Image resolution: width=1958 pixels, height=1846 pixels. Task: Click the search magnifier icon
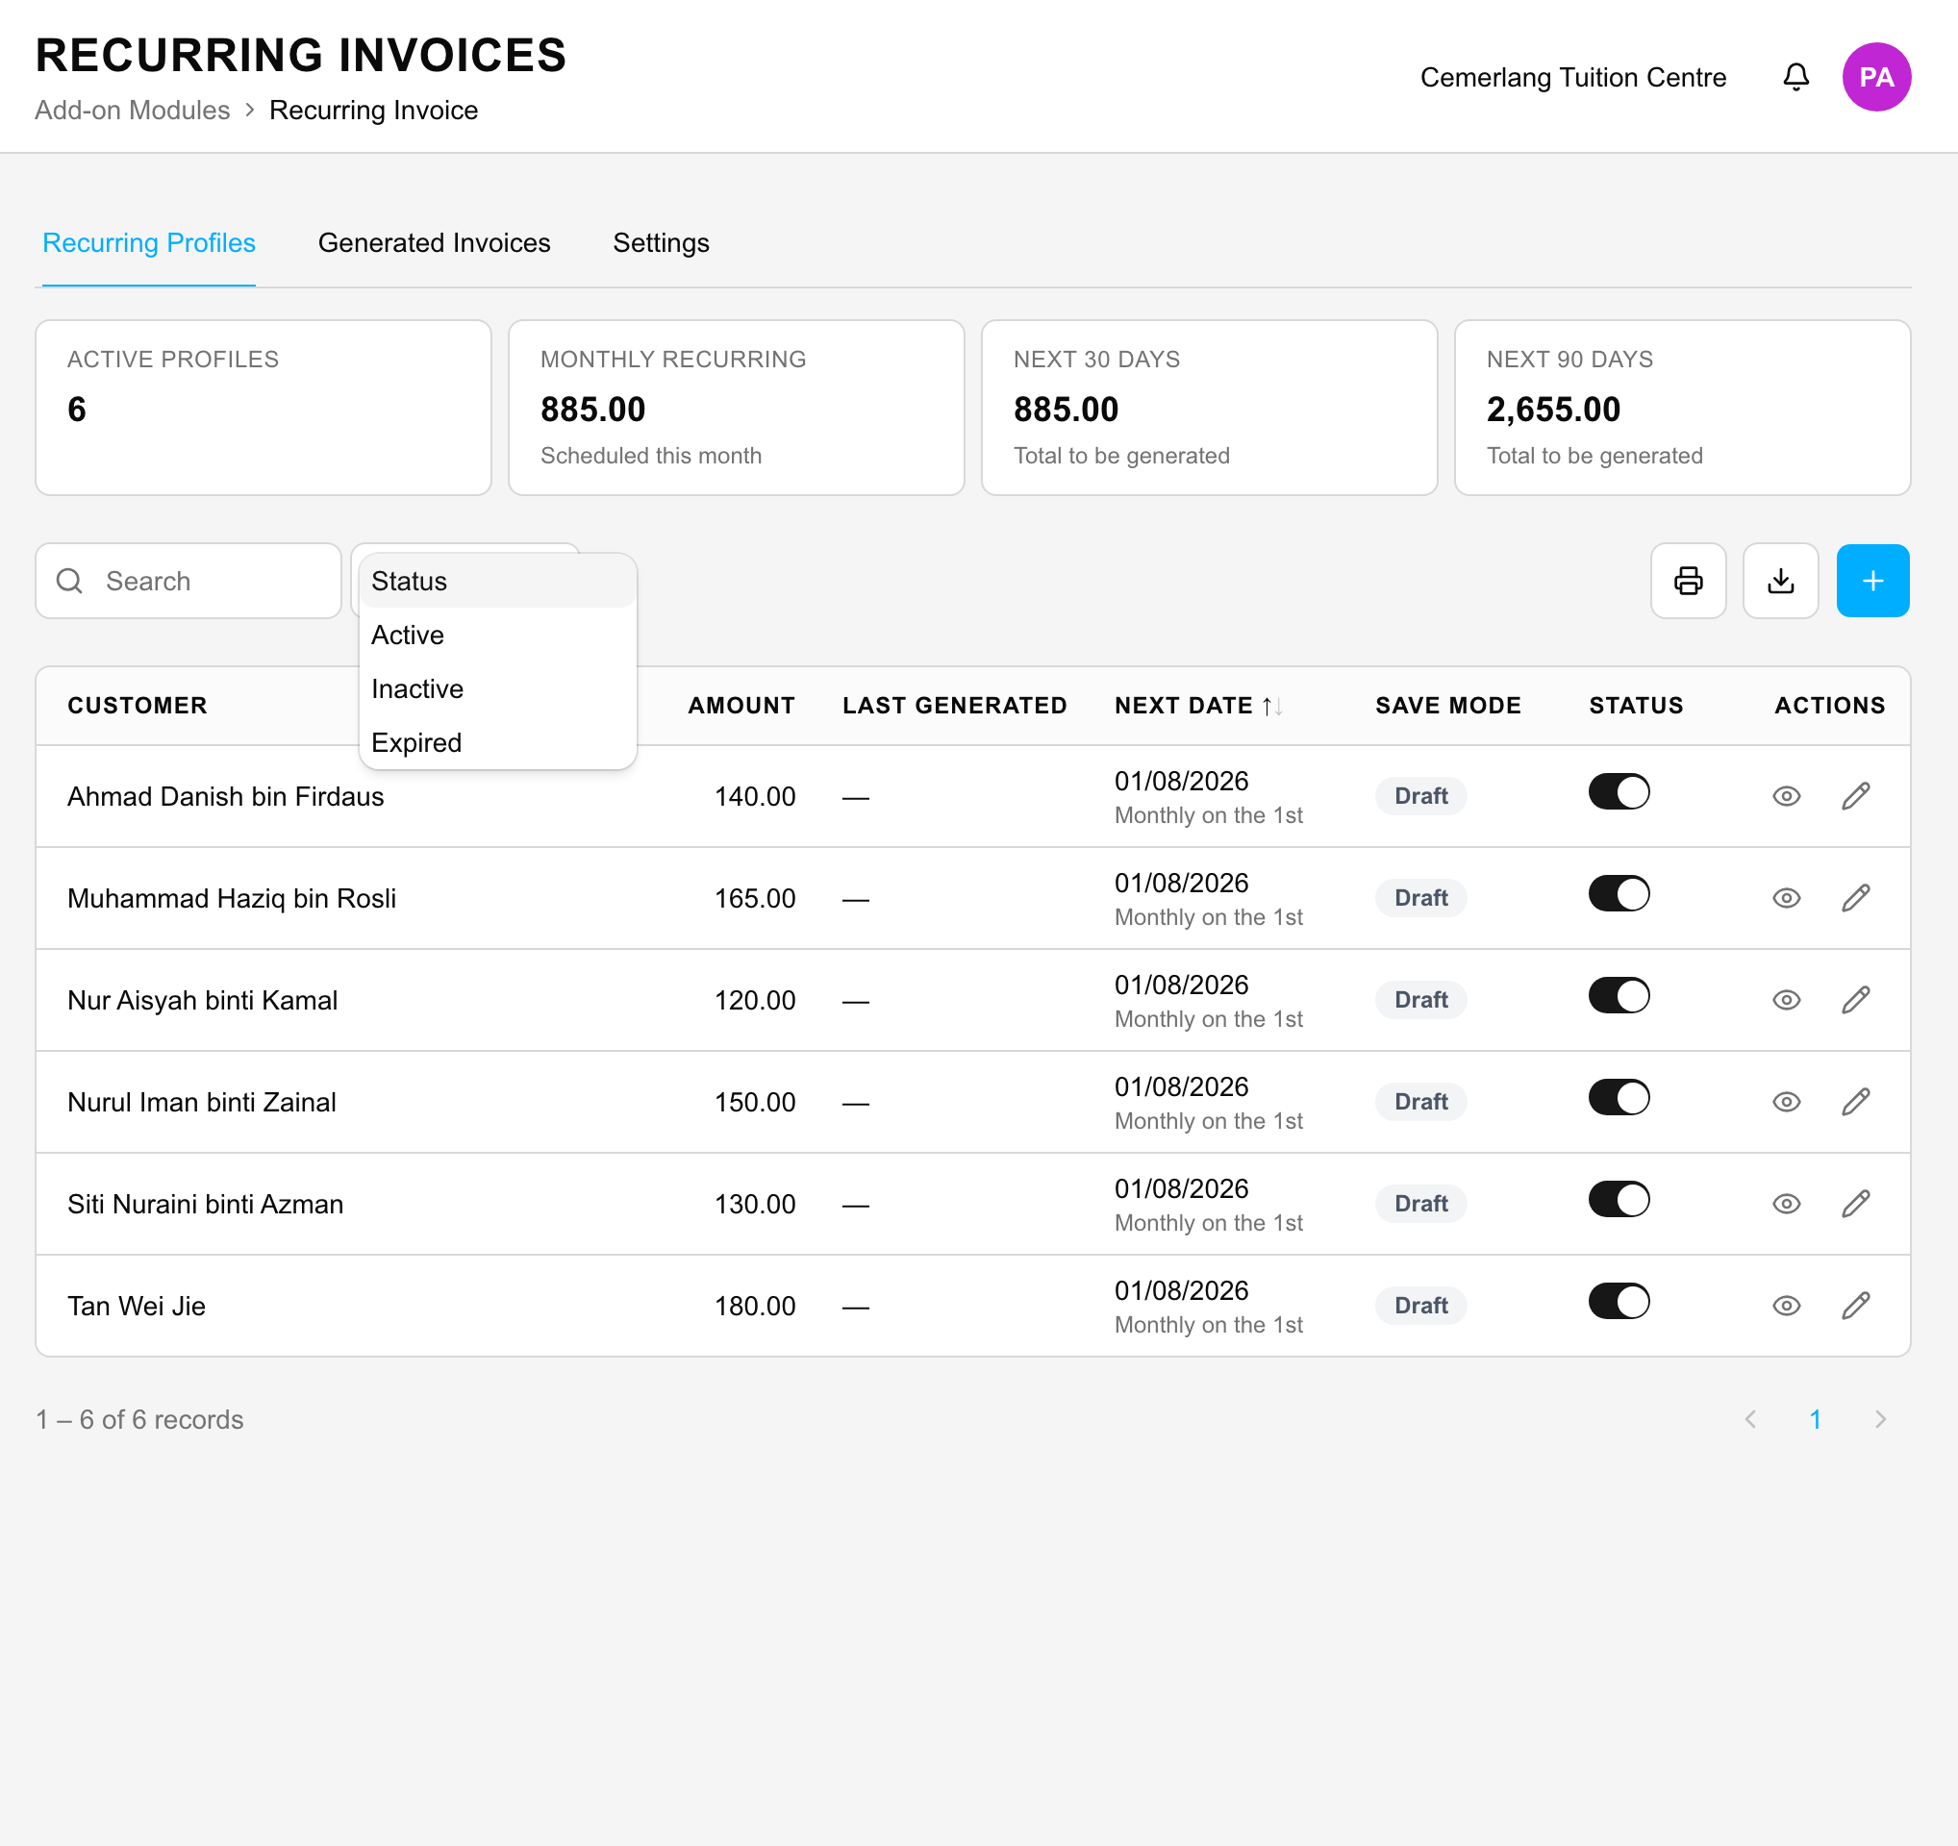point(70,581)
